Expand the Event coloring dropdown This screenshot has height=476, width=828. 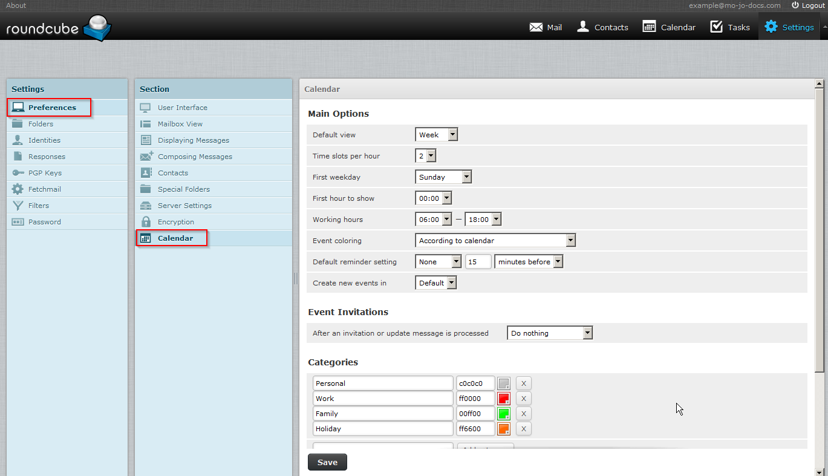point(495,241)
